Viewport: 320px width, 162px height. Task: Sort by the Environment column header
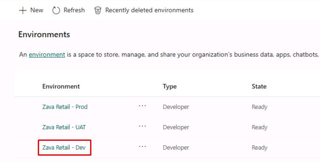(x=61, y=87)
